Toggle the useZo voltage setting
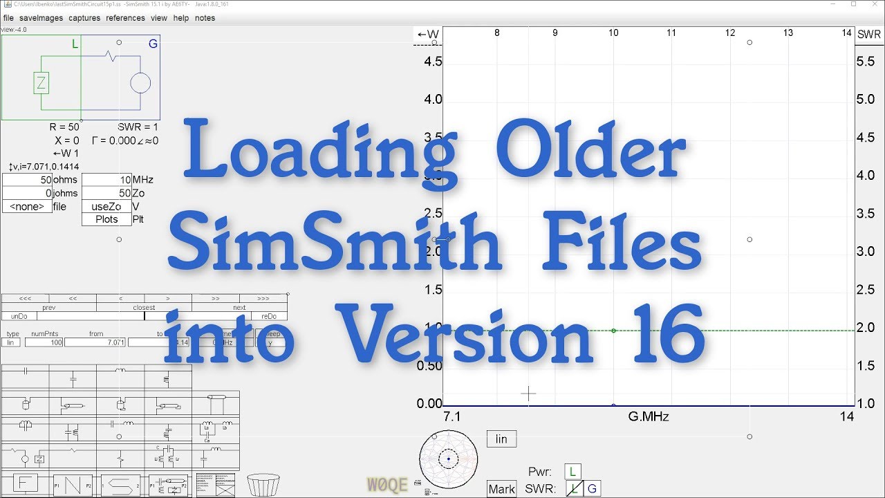This screenshot has width=885, height=498. click(106, 206)
